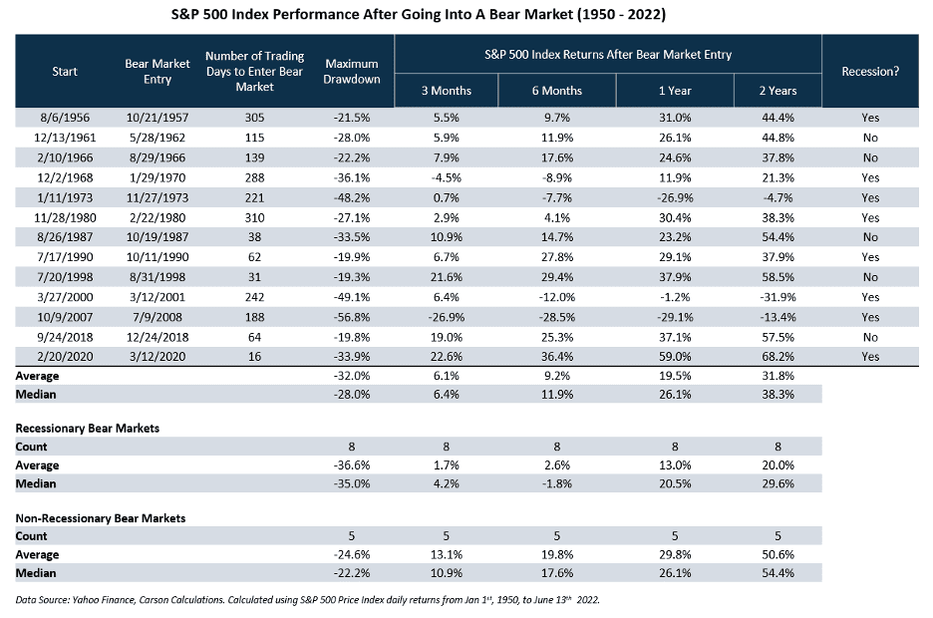Image resolution: width=933 pixels, height=618 pixels.
Task: Select the Non-Recessionary Bear Markets section label
Action: pyautogui.click(x=101, y=518)
